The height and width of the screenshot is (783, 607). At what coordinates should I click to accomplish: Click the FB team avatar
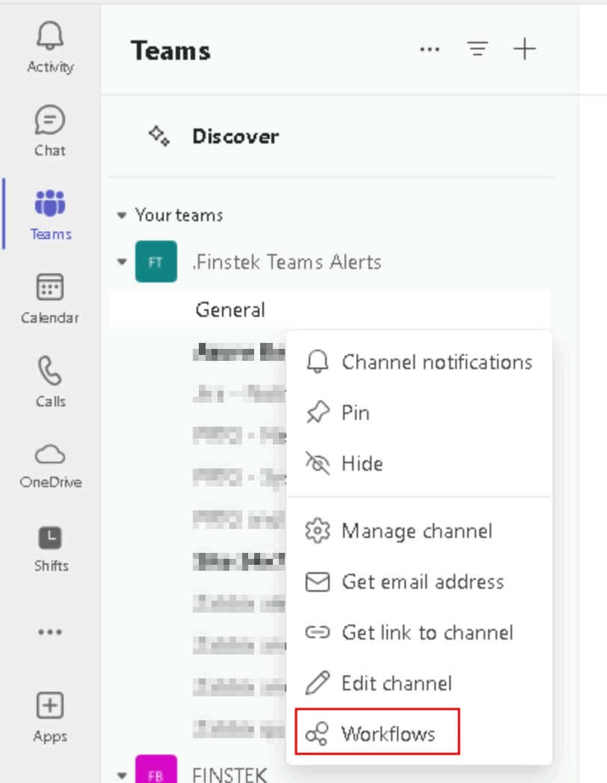tap(156, 770)
